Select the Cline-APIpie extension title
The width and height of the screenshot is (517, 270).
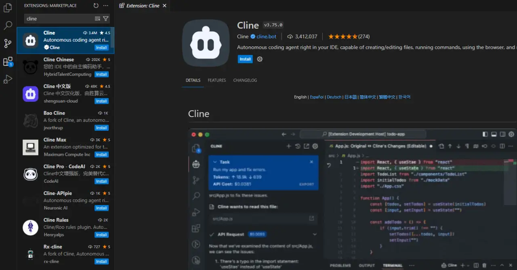coord(58,193)
